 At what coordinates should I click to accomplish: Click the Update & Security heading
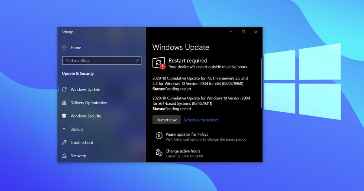[78, 73]
